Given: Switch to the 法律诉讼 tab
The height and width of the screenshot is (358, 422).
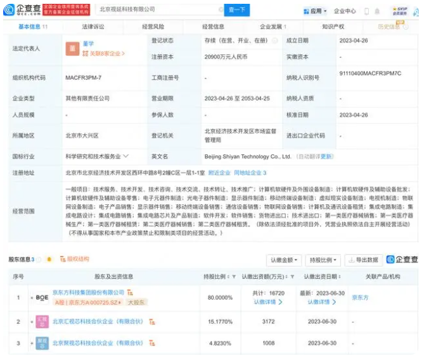Looking at the screenshot, I should click(93, 27).
